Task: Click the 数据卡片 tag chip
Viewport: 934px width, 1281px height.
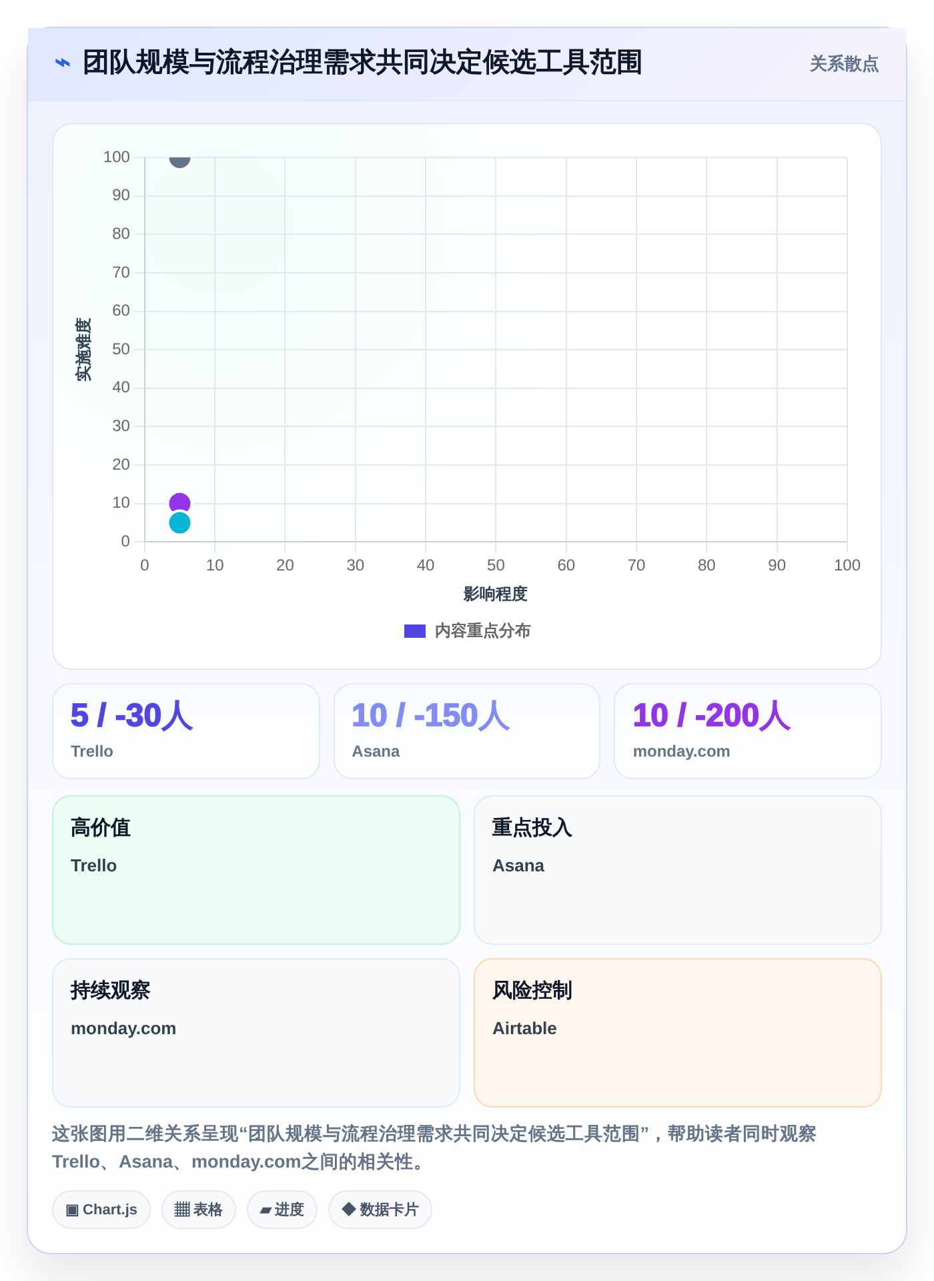Action: click(380, 1210)
